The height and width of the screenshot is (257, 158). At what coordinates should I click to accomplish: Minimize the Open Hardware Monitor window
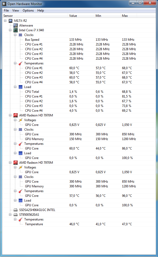[133, 3]
